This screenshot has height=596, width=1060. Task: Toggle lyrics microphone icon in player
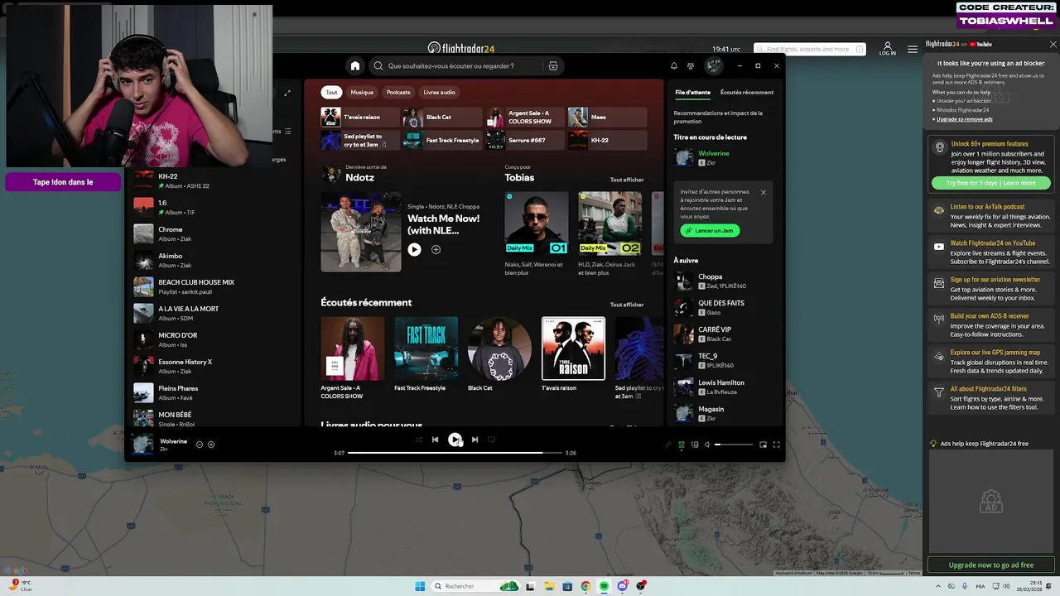[x=668, y=445]
